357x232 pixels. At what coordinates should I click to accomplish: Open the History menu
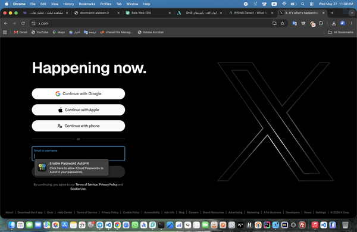click(x=68, y=4)
